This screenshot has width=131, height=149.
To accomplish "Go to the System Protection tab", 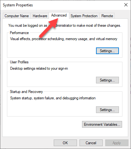I will click(x=84, y=16).
